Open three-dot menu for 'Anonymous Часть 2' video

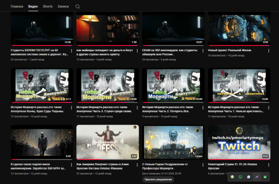203,108
